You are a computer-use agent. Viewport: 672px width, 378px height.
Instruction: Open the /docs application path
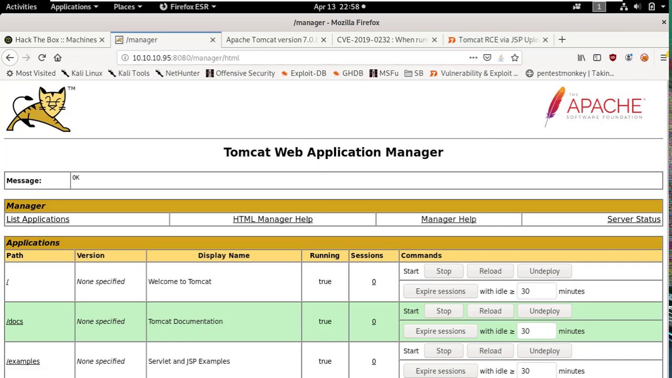pos(15,321)
